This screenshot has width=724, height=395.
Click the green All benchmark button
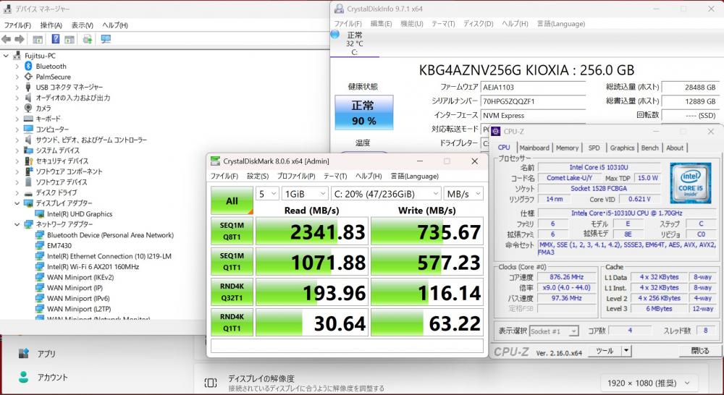point(232,200)
